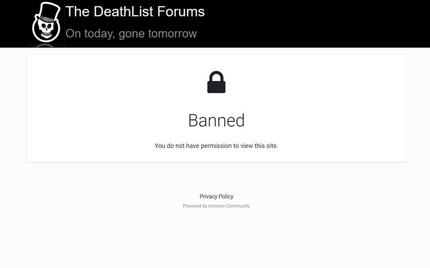Click the word "permission" in the ban message
Image resolution: width=430 pixels, height=268 pixels.
coord(216,146)
